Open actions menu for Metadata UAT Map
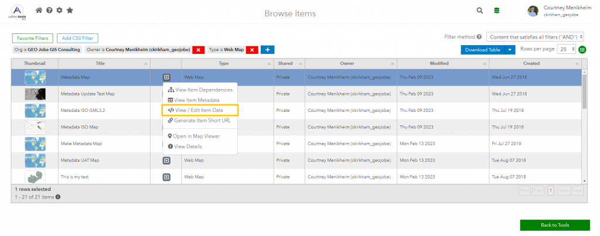600x236 pixels. click(166, 160)
